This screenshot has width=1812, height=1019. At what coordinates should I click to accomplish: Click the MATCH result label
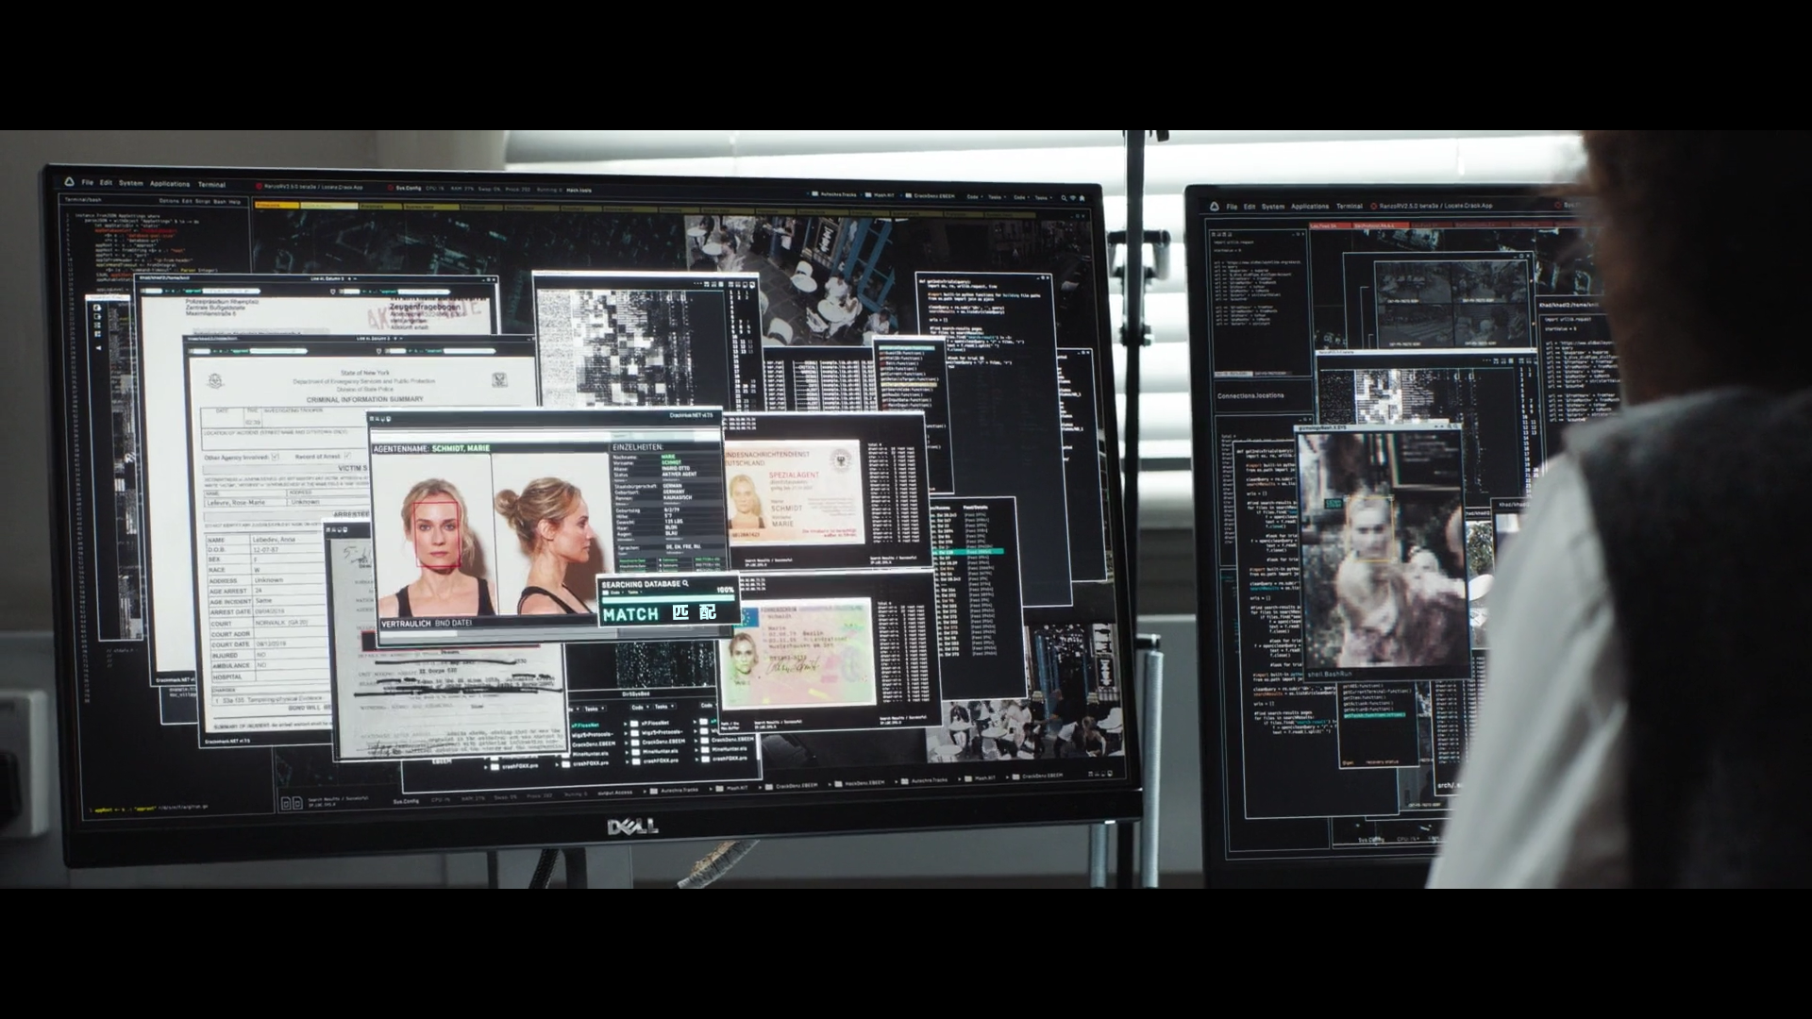click(630, 614)
